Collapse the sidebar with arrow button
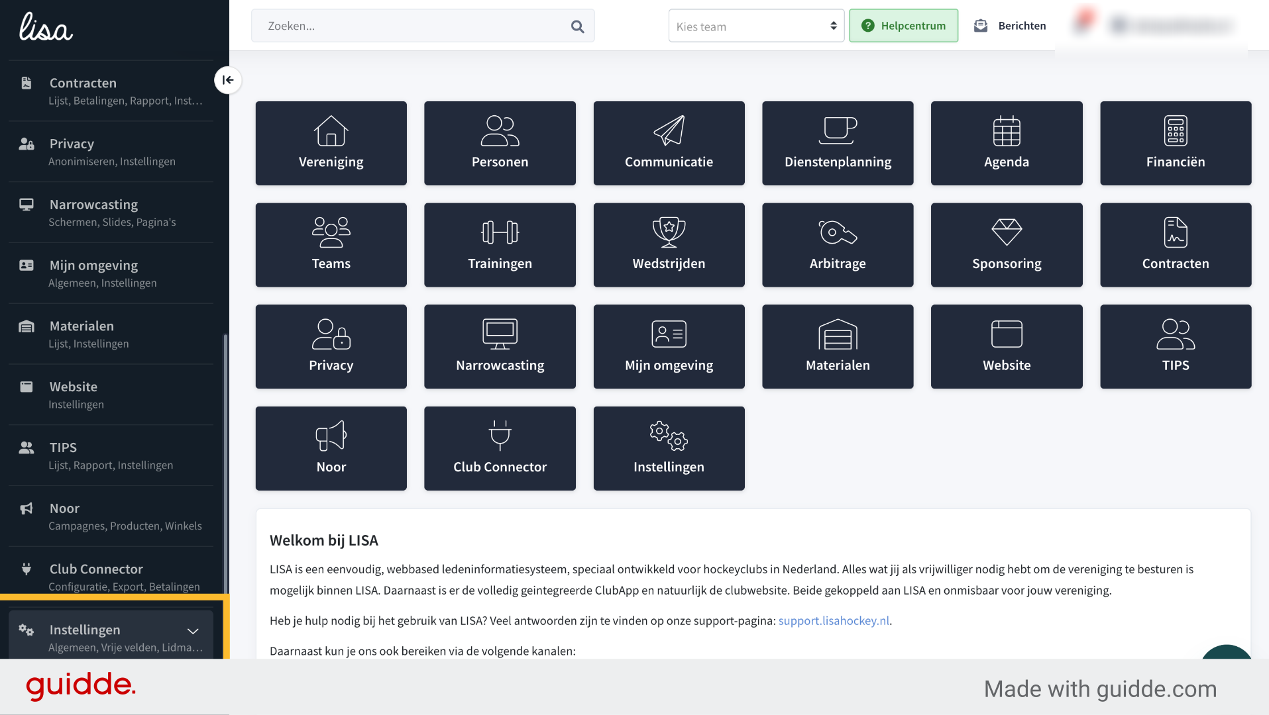This screenshot has height=715, width=1269. tap(228, 80)
